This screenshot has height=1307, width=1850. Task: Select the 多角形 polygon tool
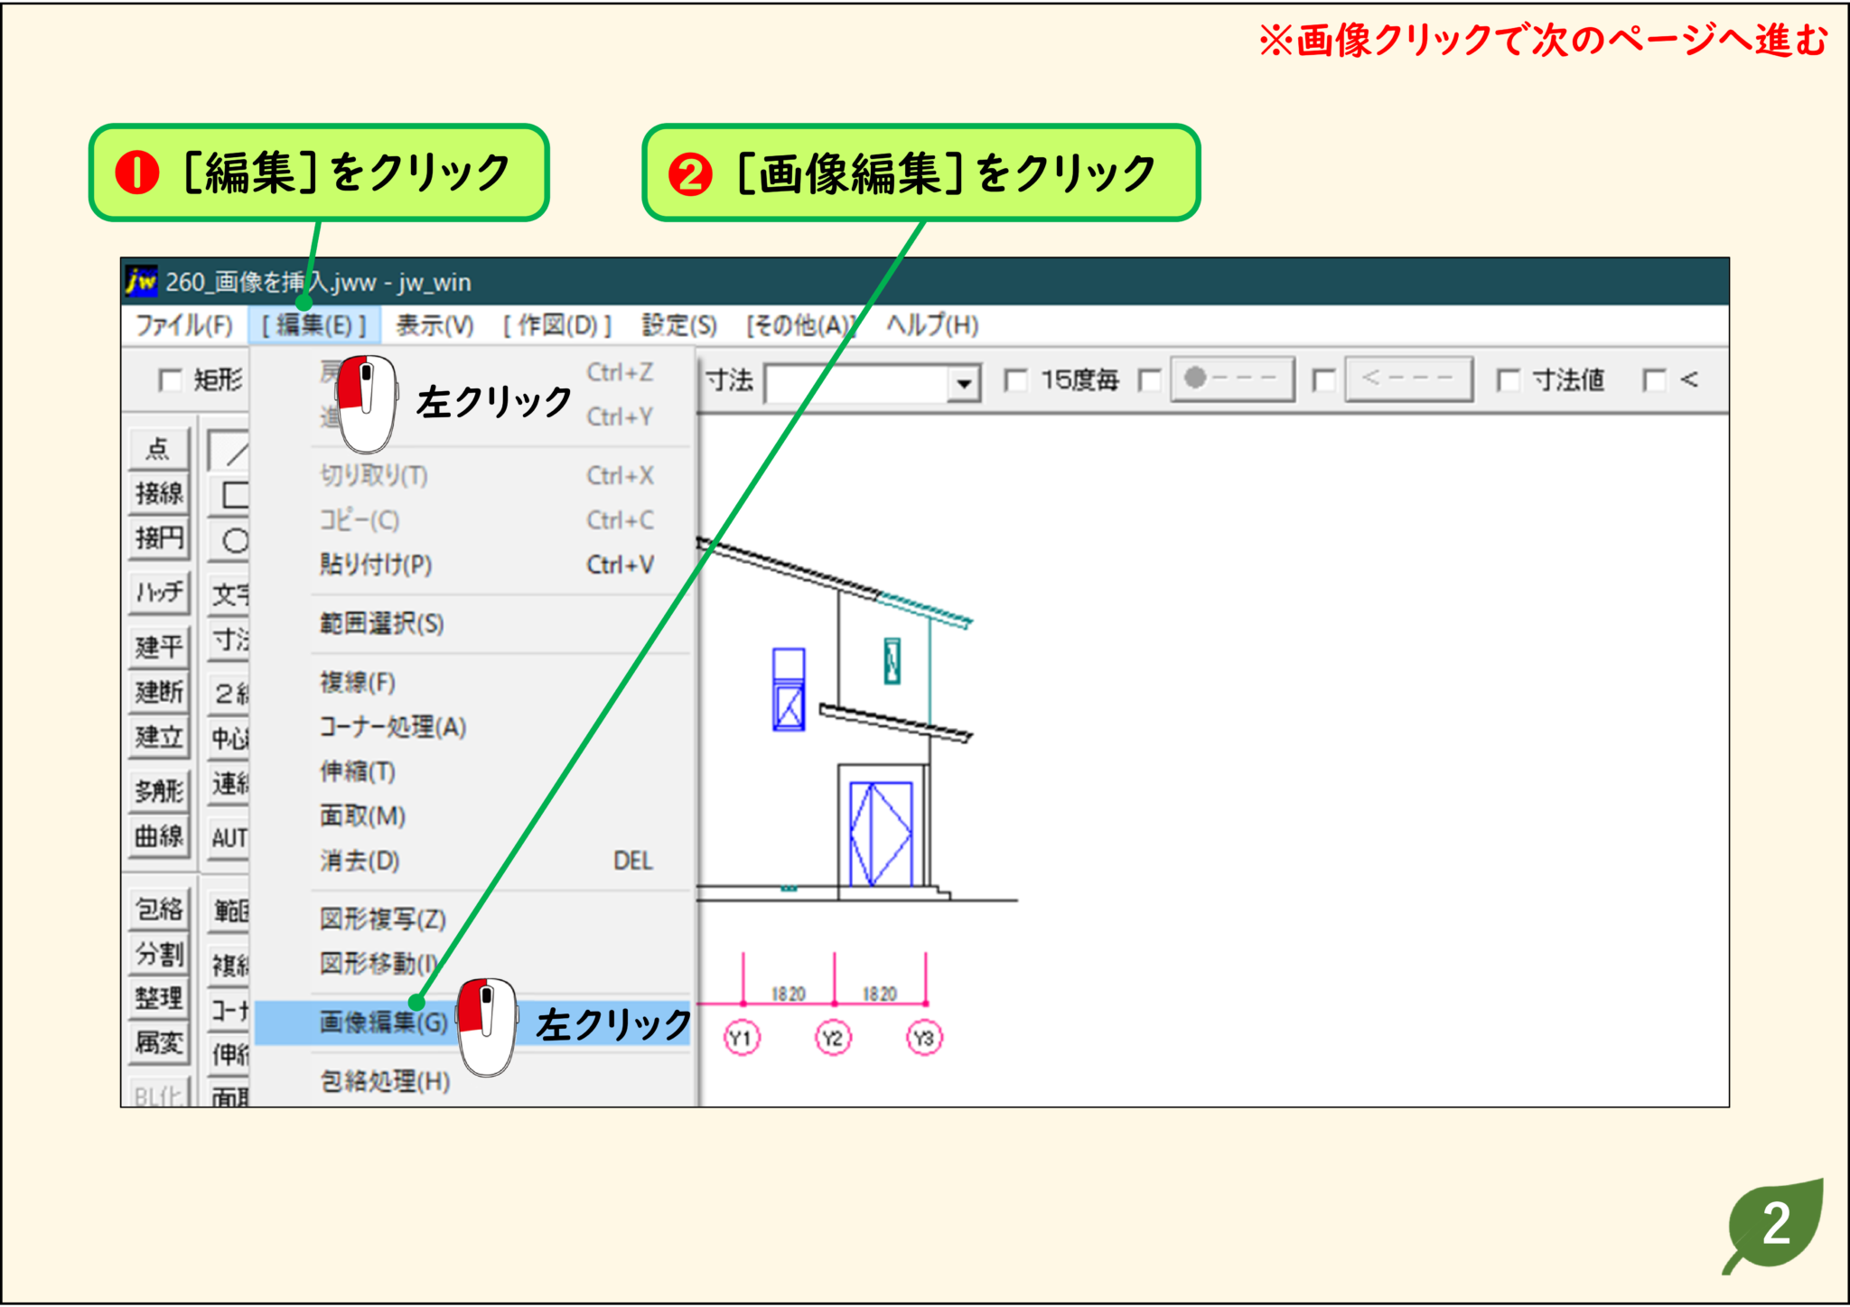point(158,789)
